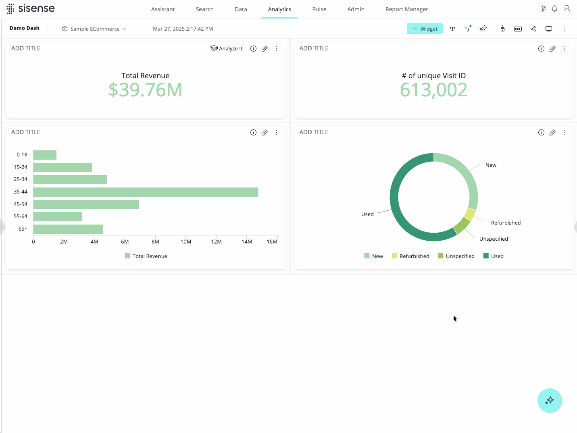Edit the unique Visit ID widget with pencil

coord(552,49)
